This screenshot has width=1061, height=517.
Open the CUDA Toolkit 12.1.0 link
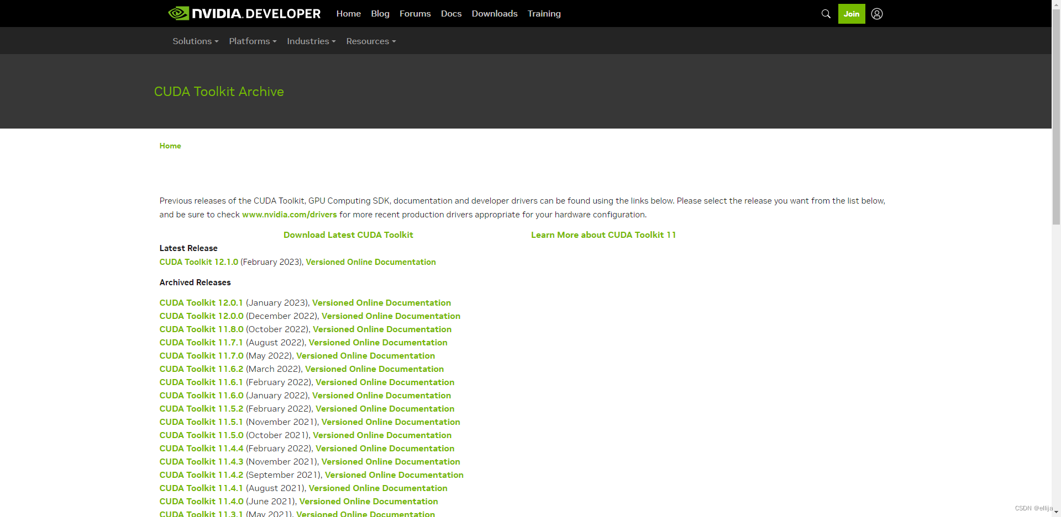(198, 262)
